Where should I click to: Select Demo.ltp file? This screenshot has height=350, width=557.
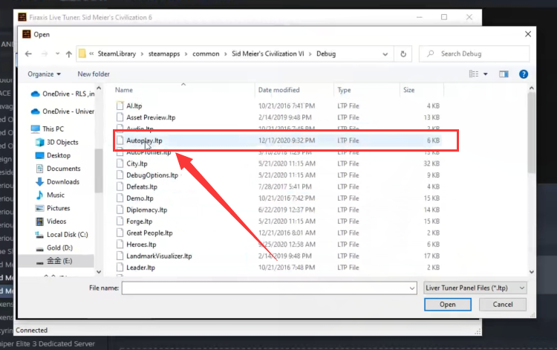click(x=140, y=198)
